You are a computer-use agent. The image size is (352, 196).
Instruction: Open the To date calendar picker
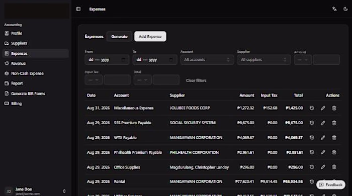[x=171, y=60]
